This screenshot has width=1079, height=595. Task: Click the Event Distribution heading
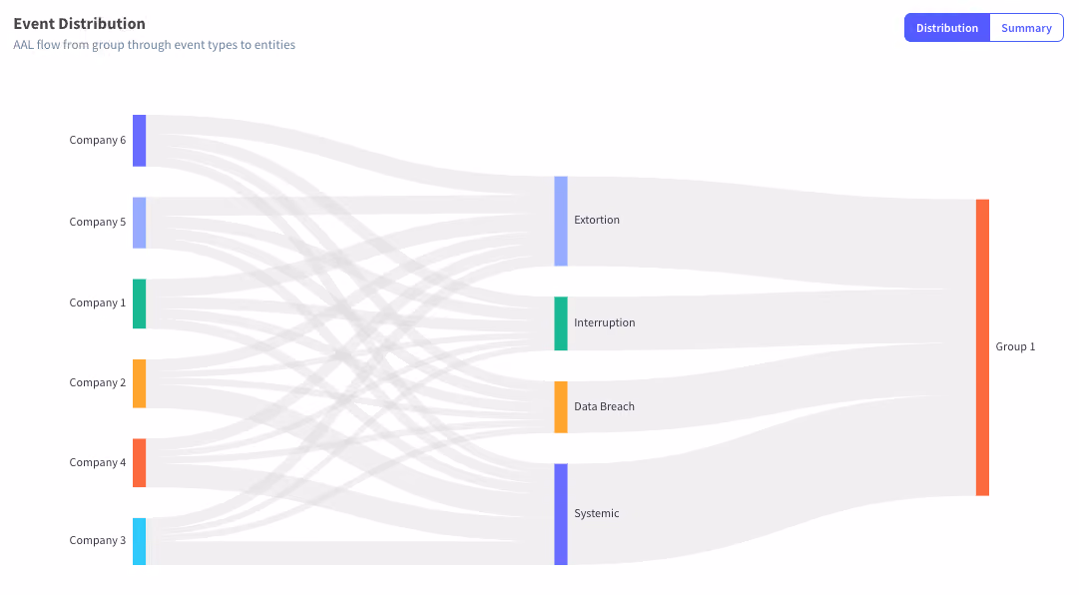pos(79,23)
